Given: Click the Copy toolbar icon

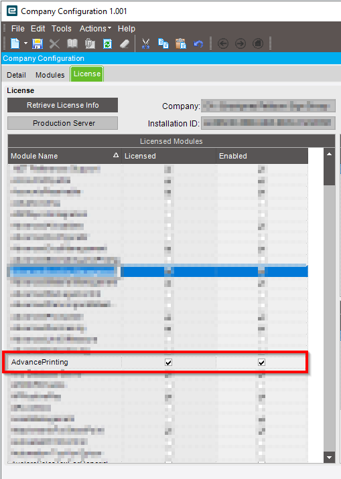Looking at the screenshot, I should point(163,43).
